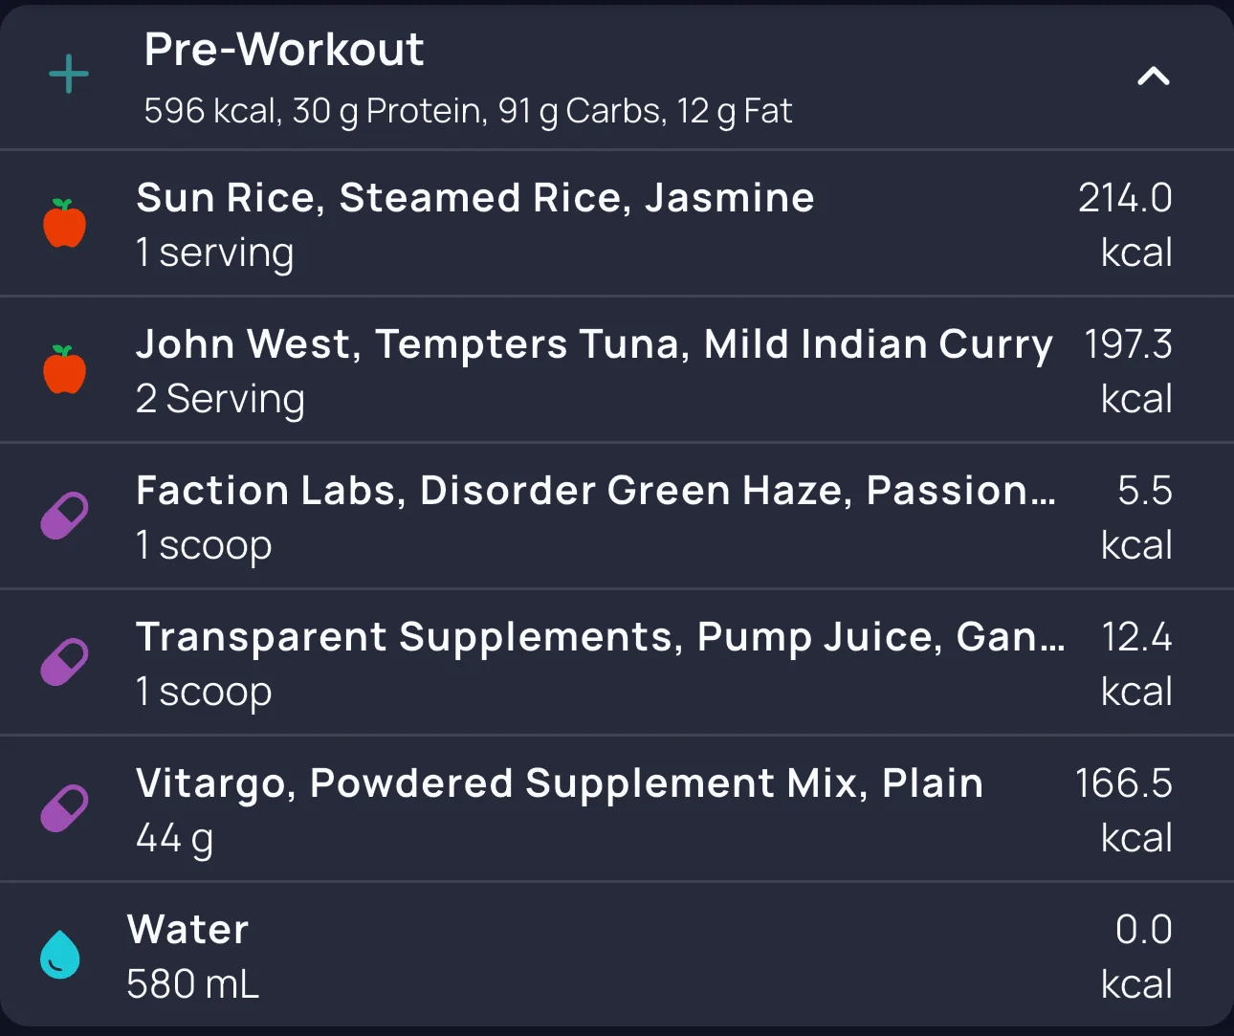
Task: Collapse the Pre-Workout meal section
Action: (1153, 77)
